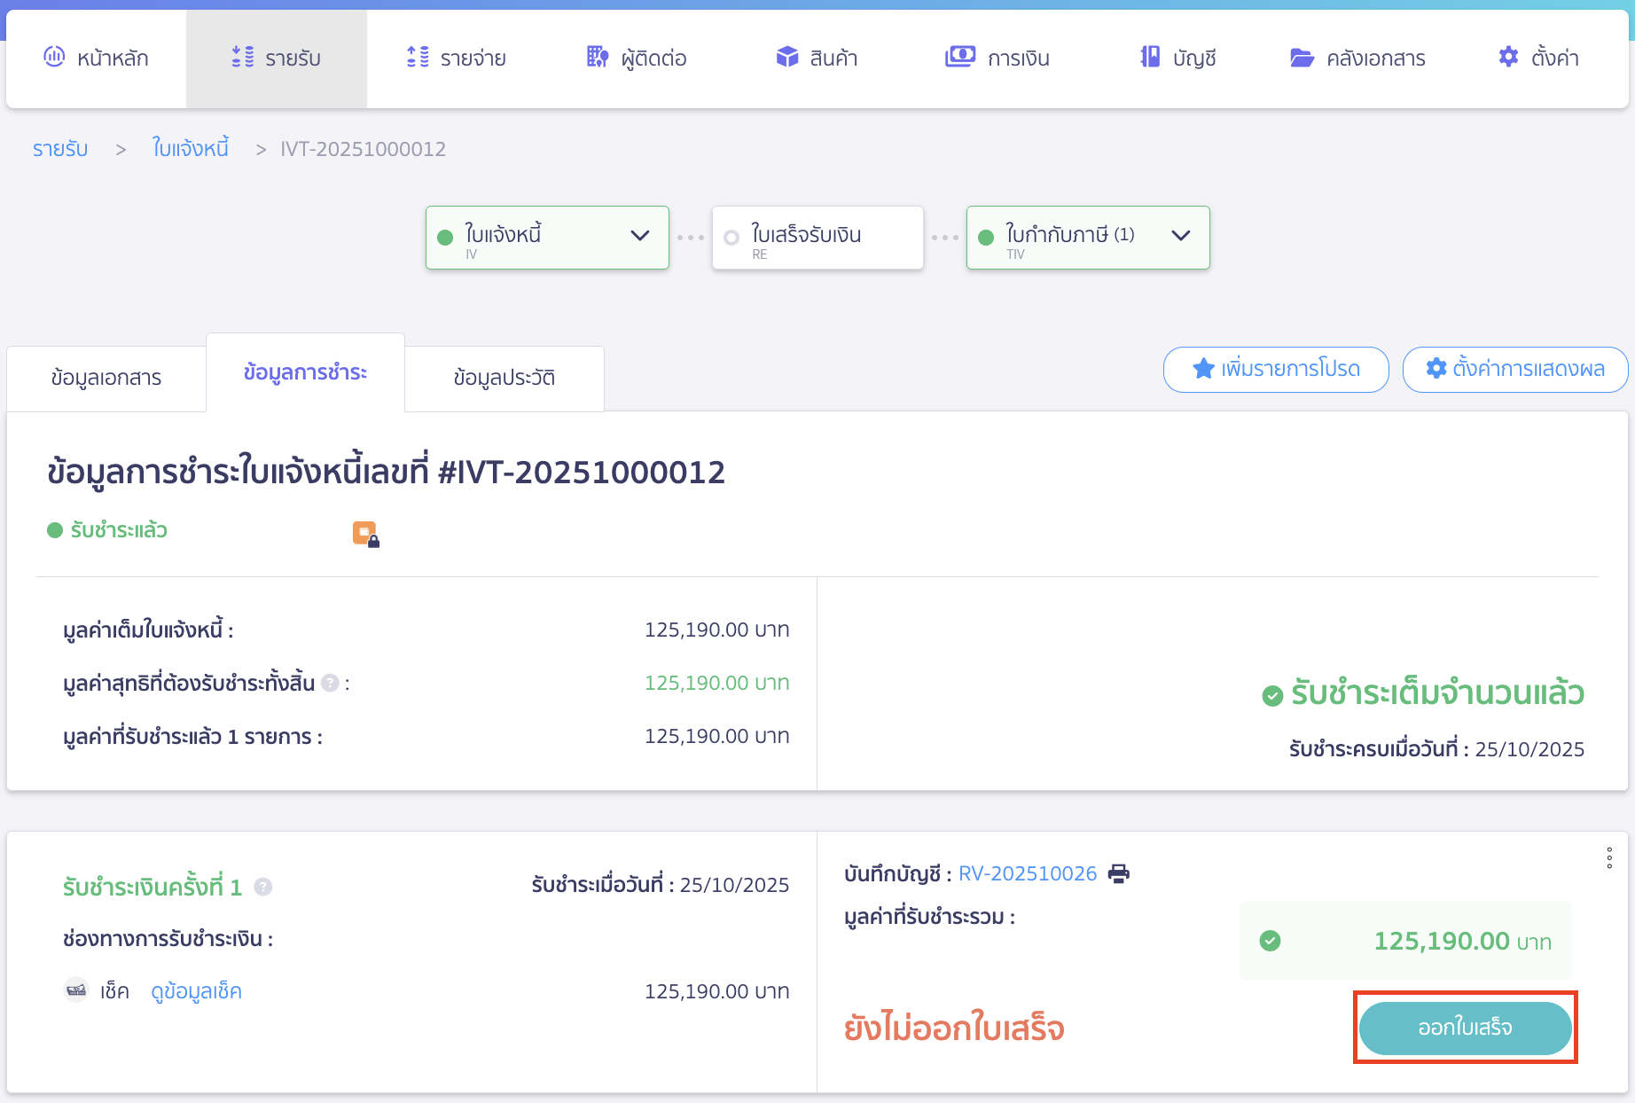Screen dimensions: 1635x1103
Task: Expand the ใบแจ้งหนี้ IV dropdown chevron
Action: [639, 236]
